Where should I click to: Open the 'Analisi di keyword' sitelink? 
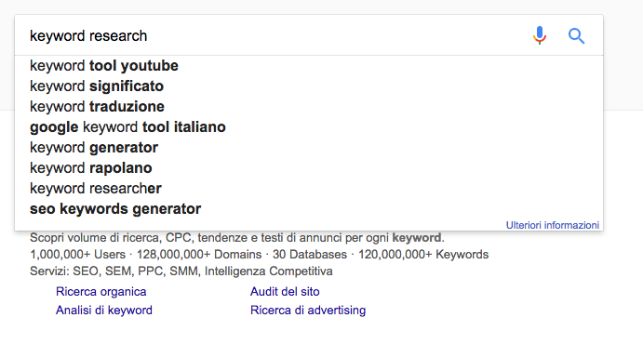point(103,310)
